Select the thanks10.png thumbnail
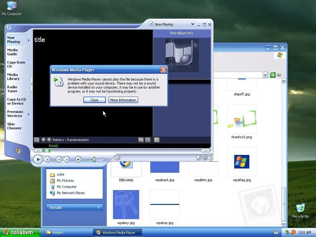This screenshot has width=316, height=237. (x=242, y=119)
